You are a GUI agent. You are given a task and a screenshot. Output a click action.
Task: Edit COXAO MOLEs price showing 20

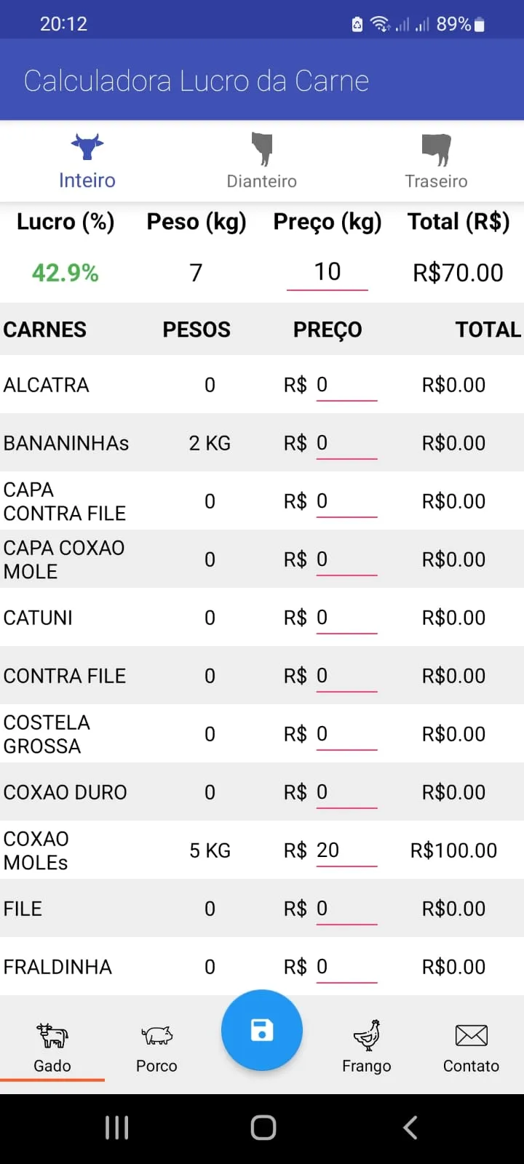coord(346,850)
